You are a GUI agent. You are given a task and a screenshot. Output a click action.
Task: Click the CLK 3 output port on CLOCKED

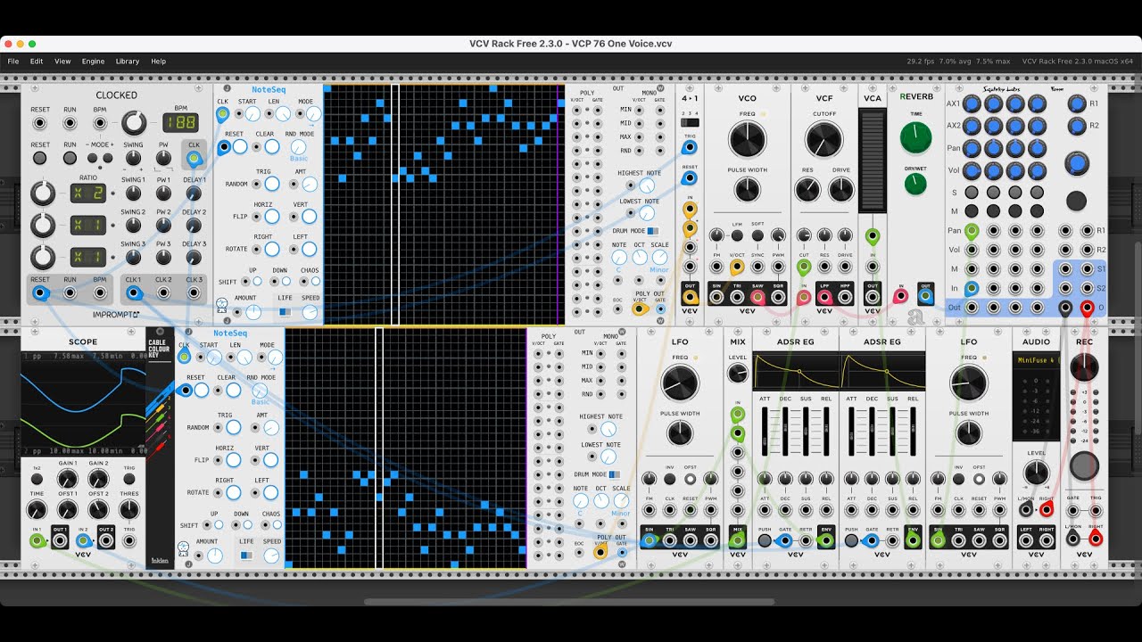[x=194, y=292]
